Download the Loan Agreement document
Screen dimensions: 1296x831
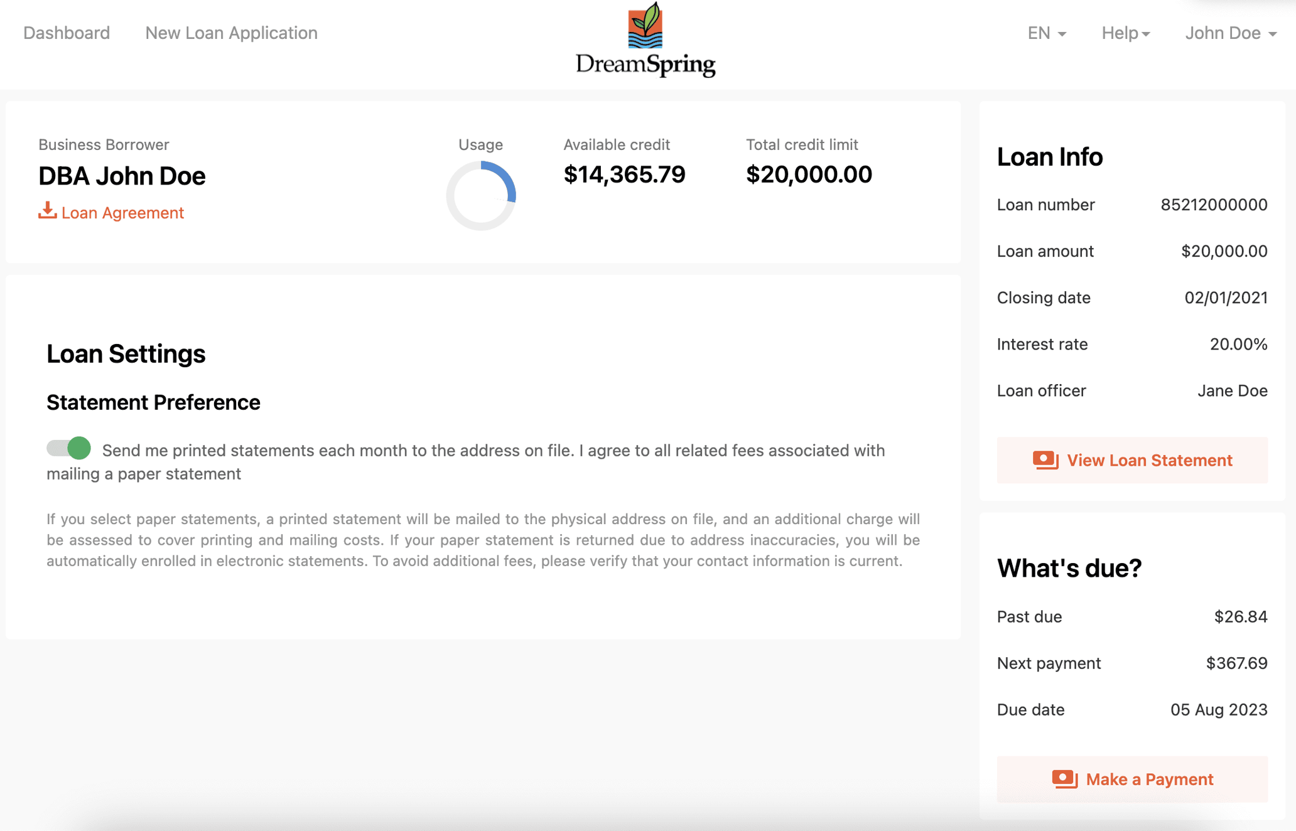(x=122, y=212)
